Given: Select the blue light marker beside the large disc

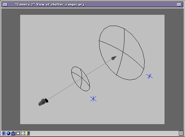Looking at the screenshot, I should pyautogui.click(x=149, y=76).
